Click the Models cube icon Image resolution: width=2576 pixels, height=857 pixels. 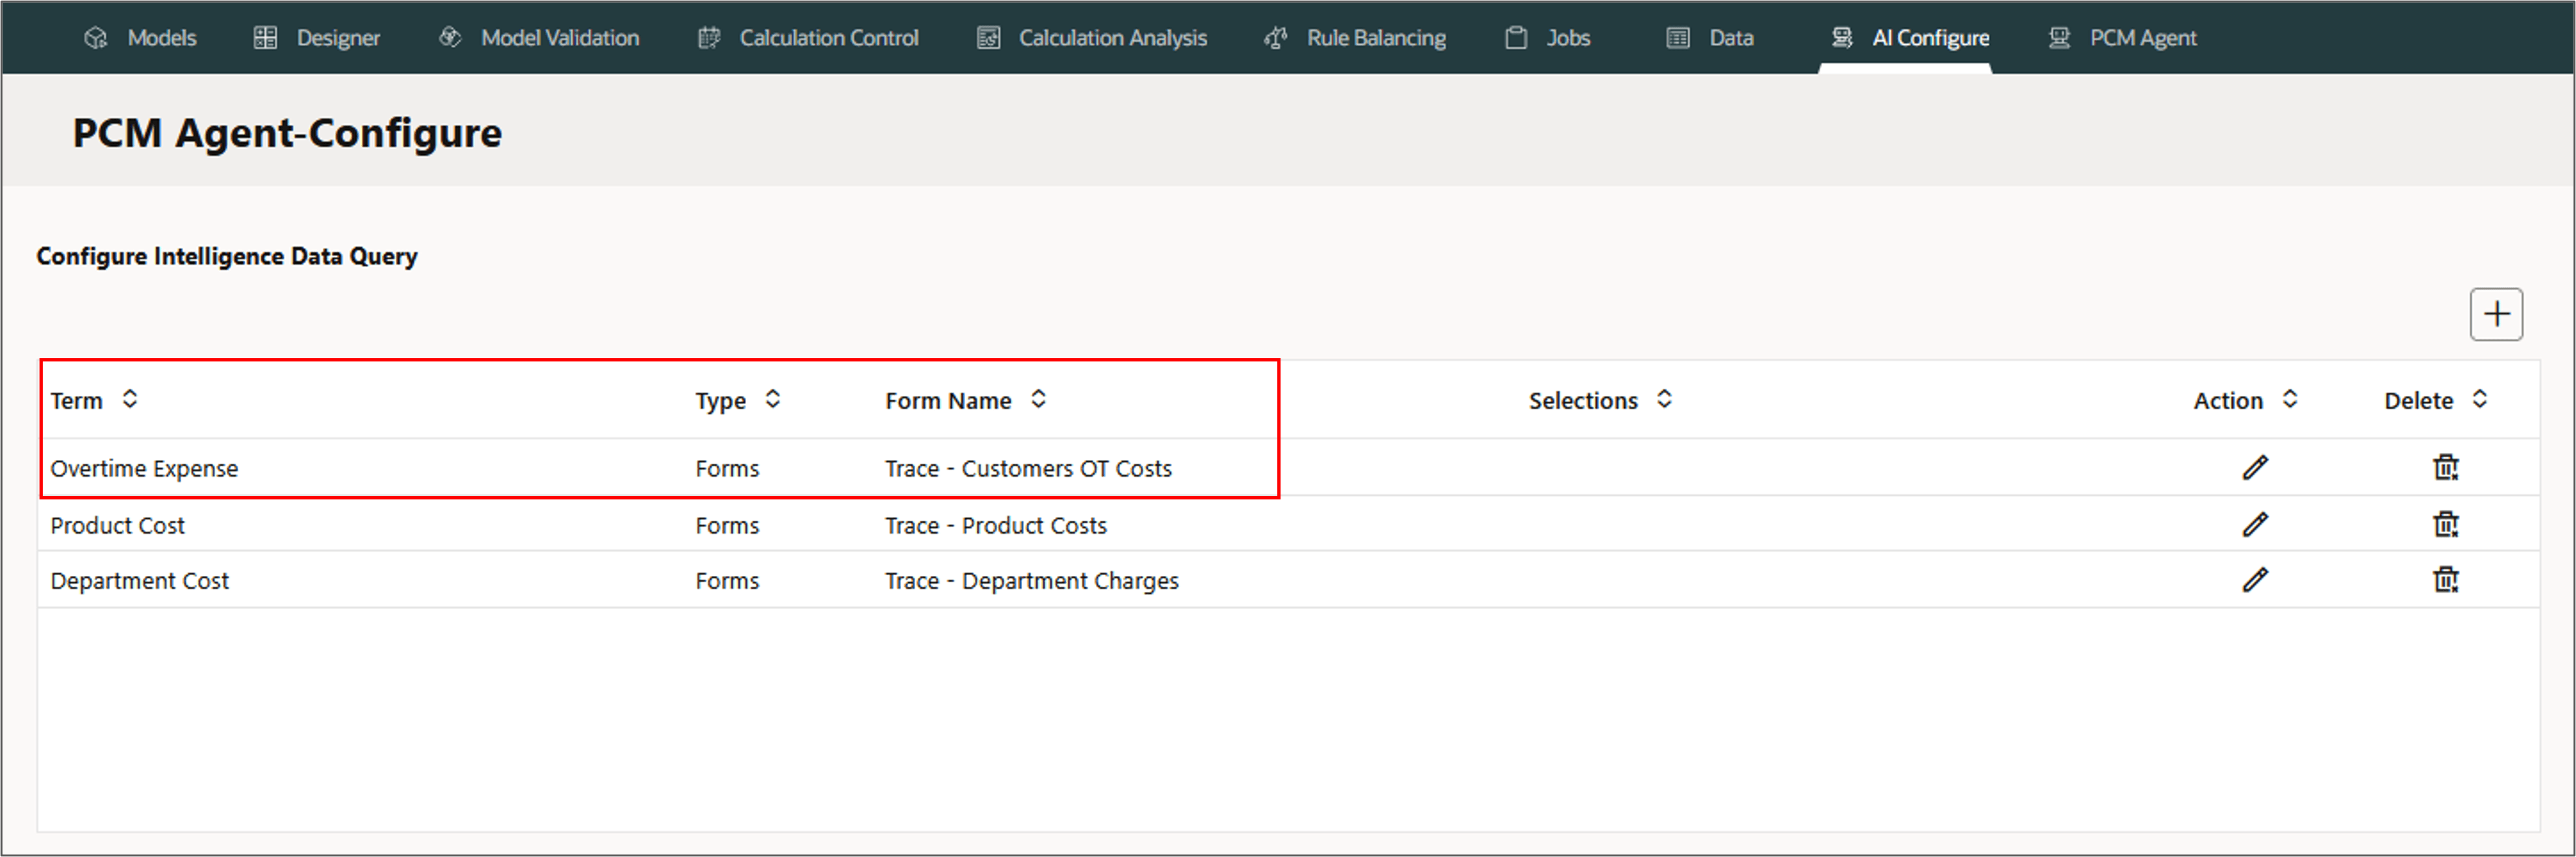point(96,38)
